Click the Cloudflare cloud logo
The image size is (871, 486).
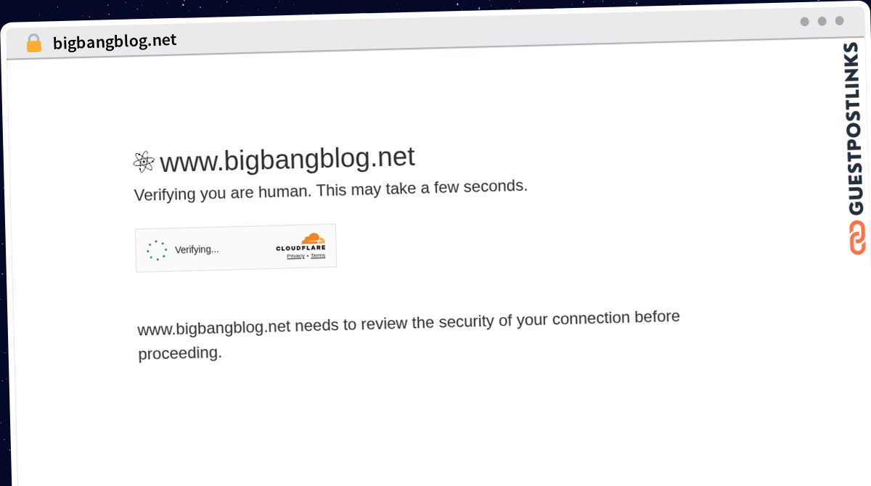click(314, 239)
